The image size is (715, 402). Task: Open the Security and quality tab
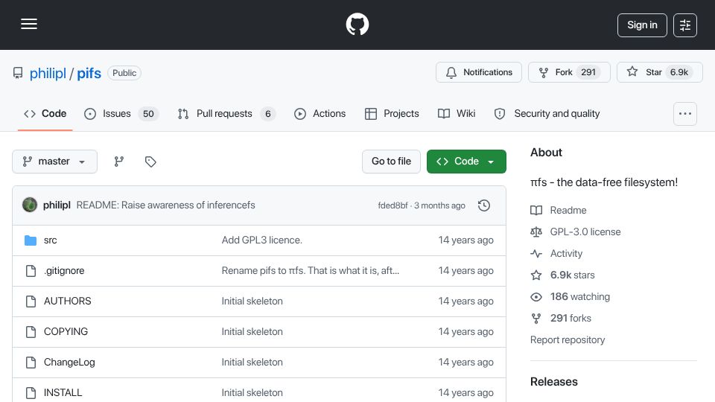[x=547, y=113]
